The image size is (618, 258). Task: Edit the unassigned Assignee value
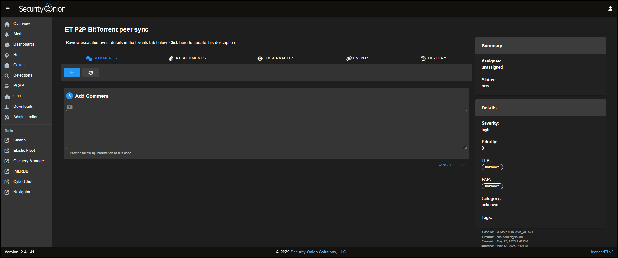tap(492, 67)
